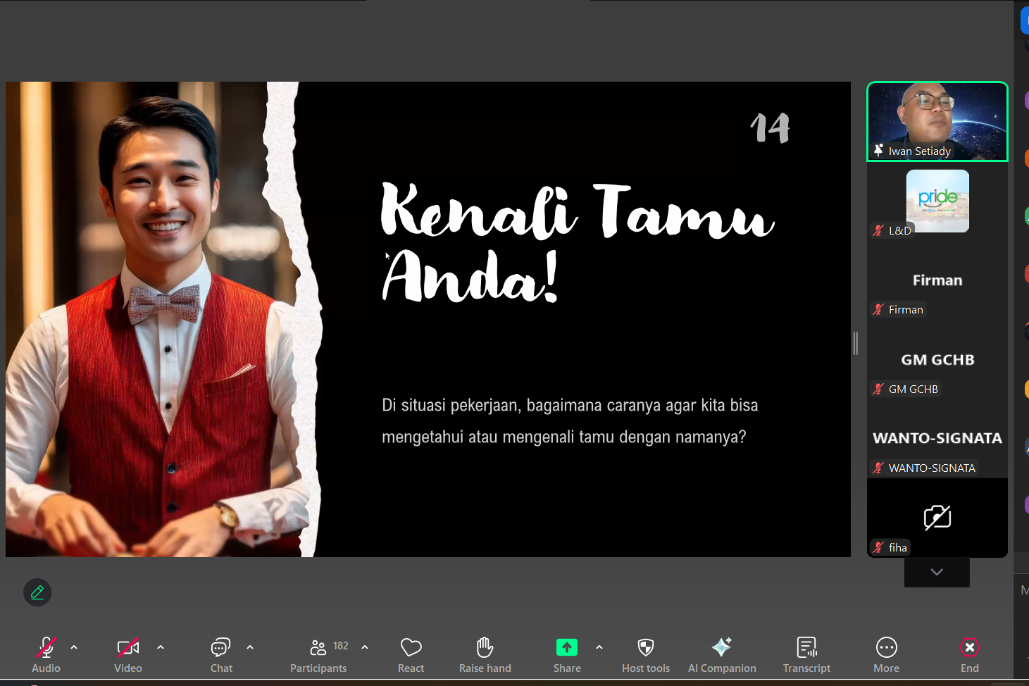This screenshot has width=1029, height=686.
Task: Click the red End meeting button
Action: click(970, 655)
